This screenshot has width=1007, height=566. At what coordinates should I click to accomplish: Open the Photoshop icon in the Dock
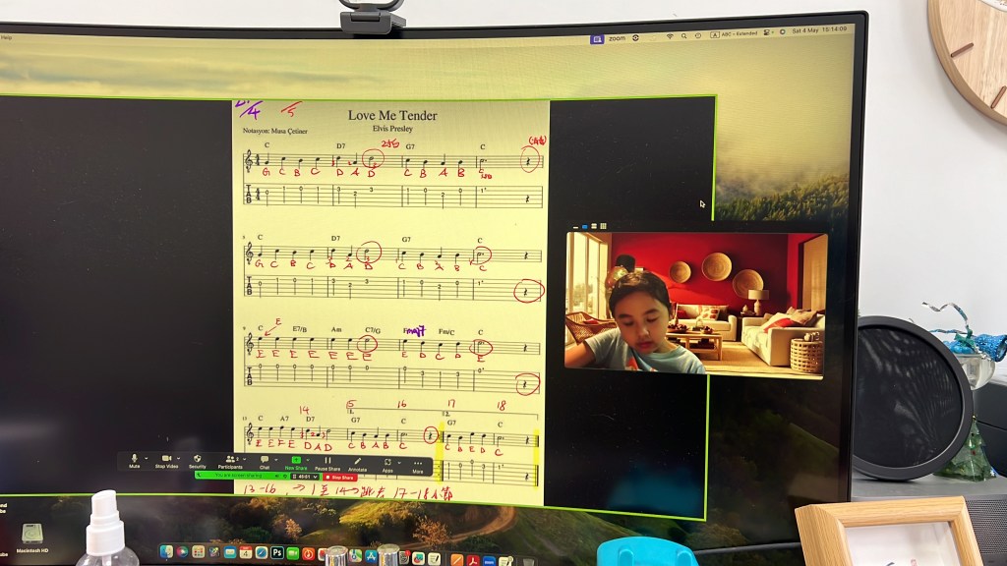pos(278,553)
